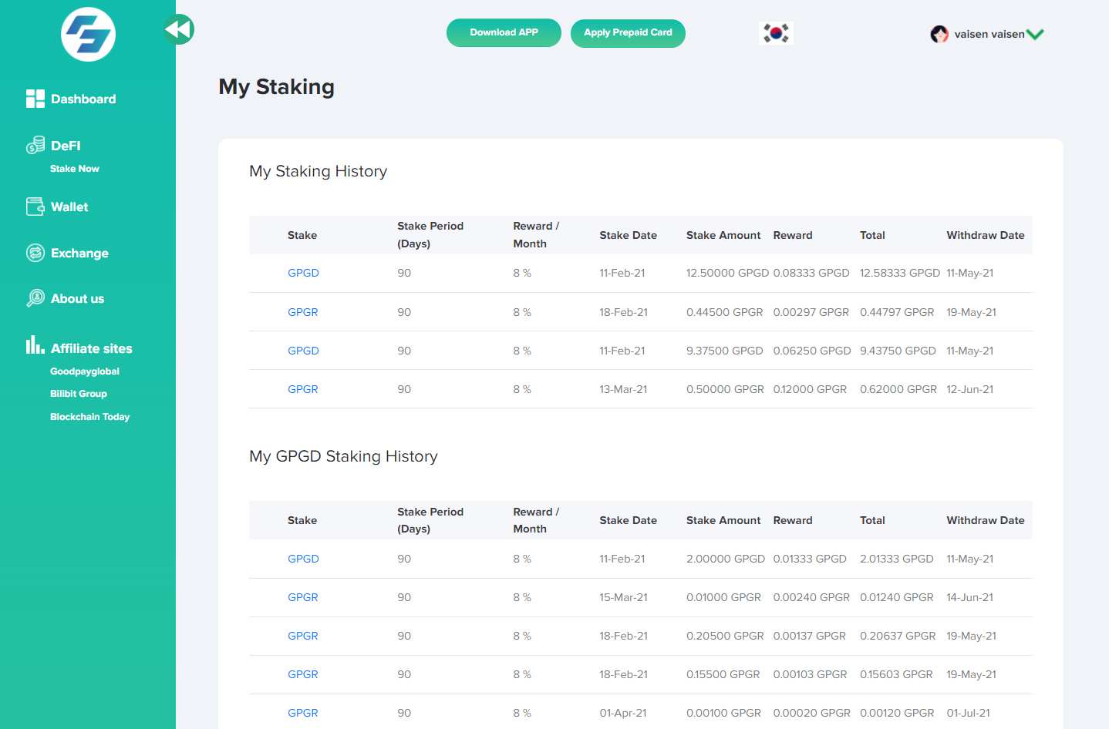This screenshot has height=729, width=1109.
Task: Open the Bilibit Group affiliate link
Action: [x=79, y=394]
